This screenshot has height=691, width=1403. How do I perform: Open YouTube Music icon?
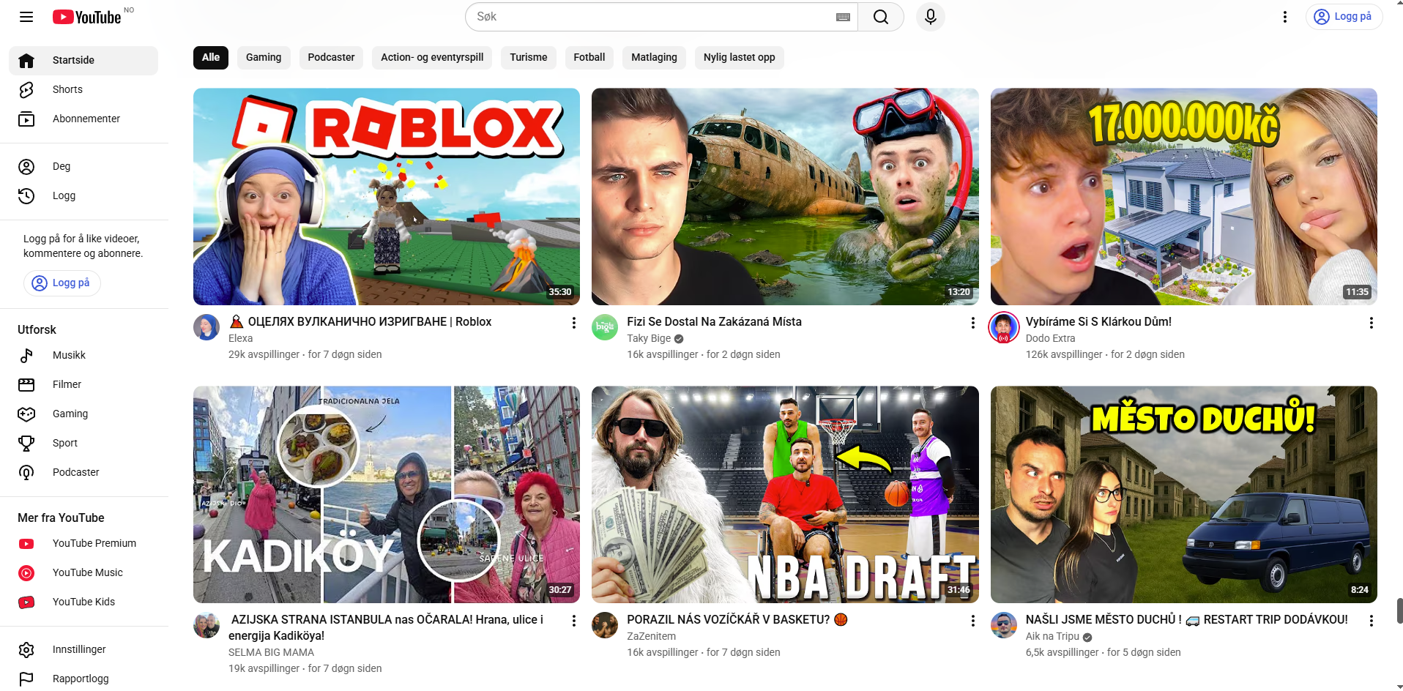(26, 573)
